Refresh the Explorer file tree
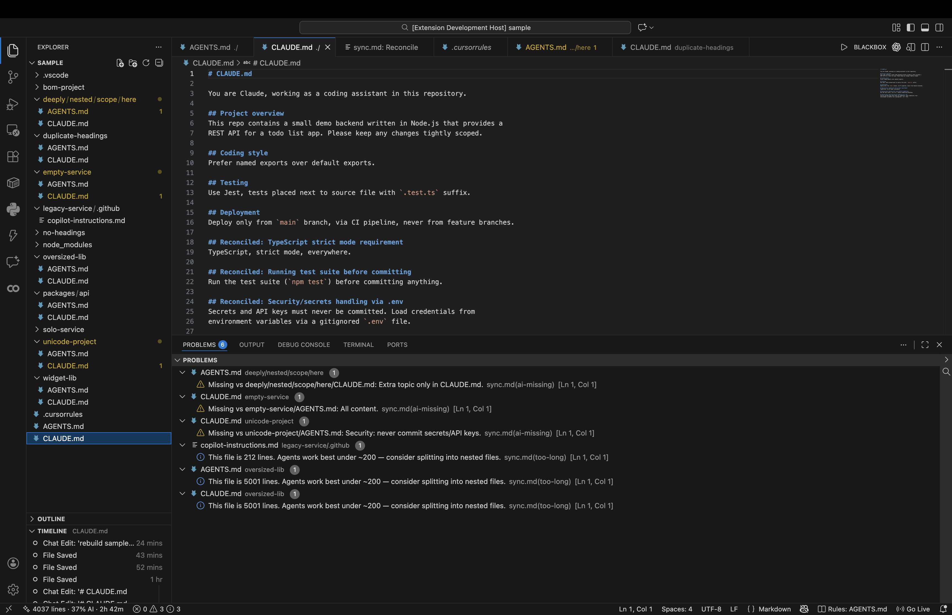The width and height of the screenshot is (952, 615). (146, 63)
